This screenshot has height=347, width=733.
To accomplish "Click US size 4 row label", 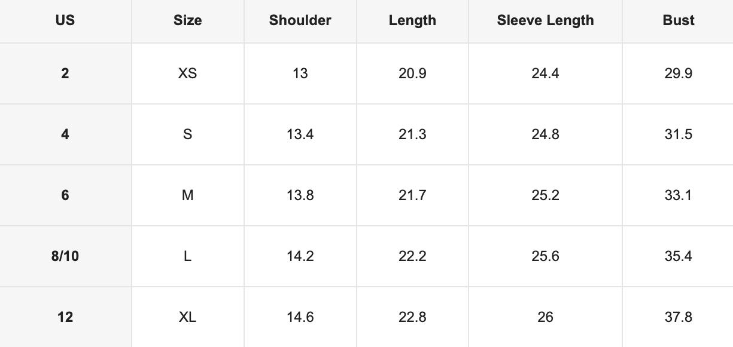I will click(65, 134).
